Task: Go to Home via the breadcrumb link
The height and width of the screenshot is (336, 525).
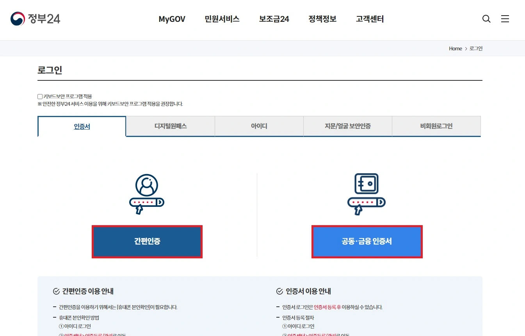Action: point(455,48)
